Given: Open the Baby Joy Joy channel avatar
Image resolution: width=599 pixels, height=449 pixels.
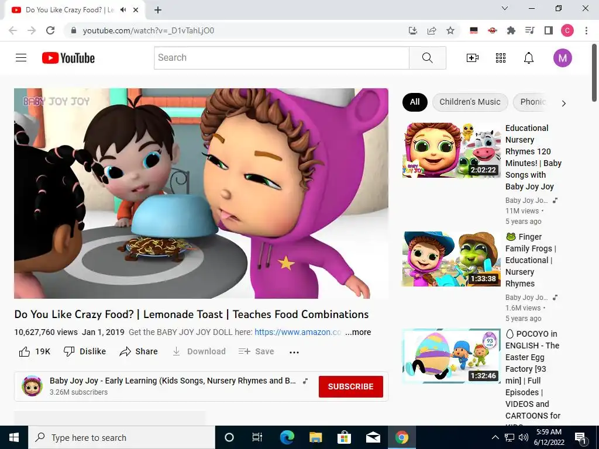Looking at the screenshot, I should 32,386.
